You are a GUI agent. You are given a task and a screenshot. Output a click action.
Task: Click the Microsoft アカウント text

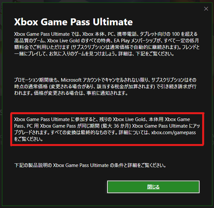81,80
